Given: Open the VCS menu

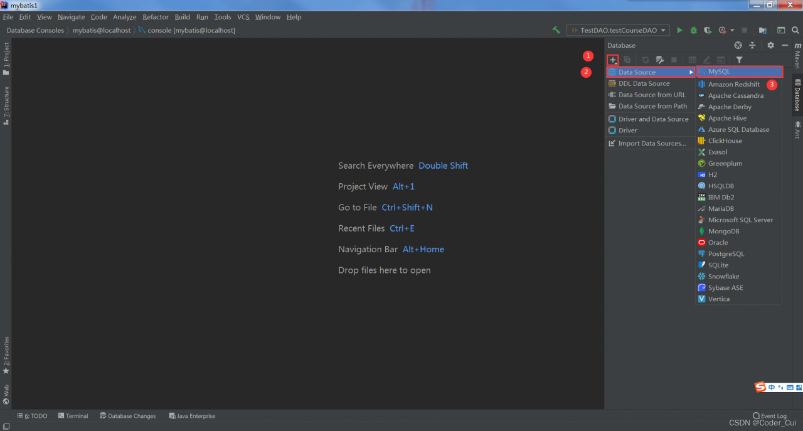Looking at the screenshot, I should [243, 17].
